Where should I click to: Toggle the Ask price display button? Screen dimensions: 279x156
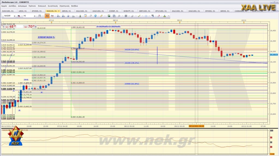click(x=52, y=16)
